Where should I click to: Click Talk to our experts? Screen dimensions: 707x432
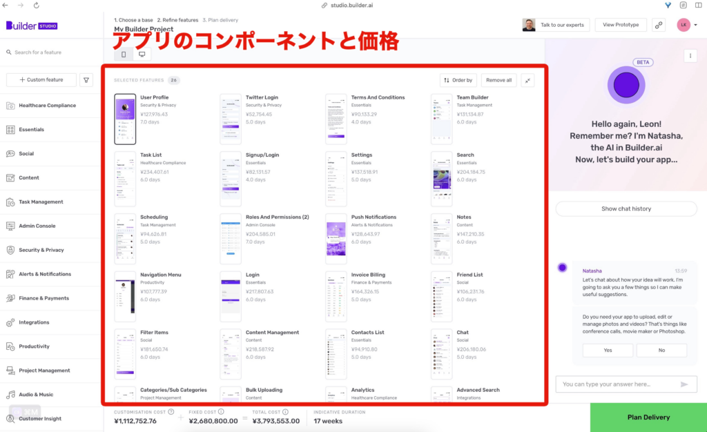tap(556, 25)
